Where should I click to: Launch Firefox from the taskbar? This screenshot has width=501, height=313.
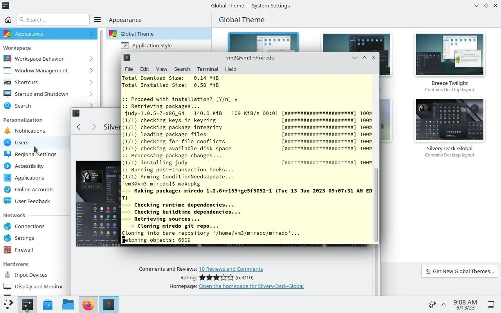tap(88, 304)
